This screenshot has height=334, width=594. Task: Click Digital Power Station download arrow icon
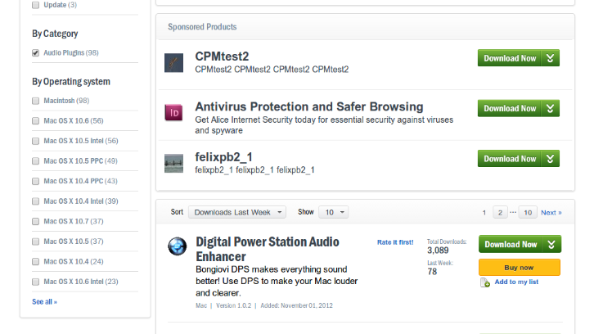point(552,244)
